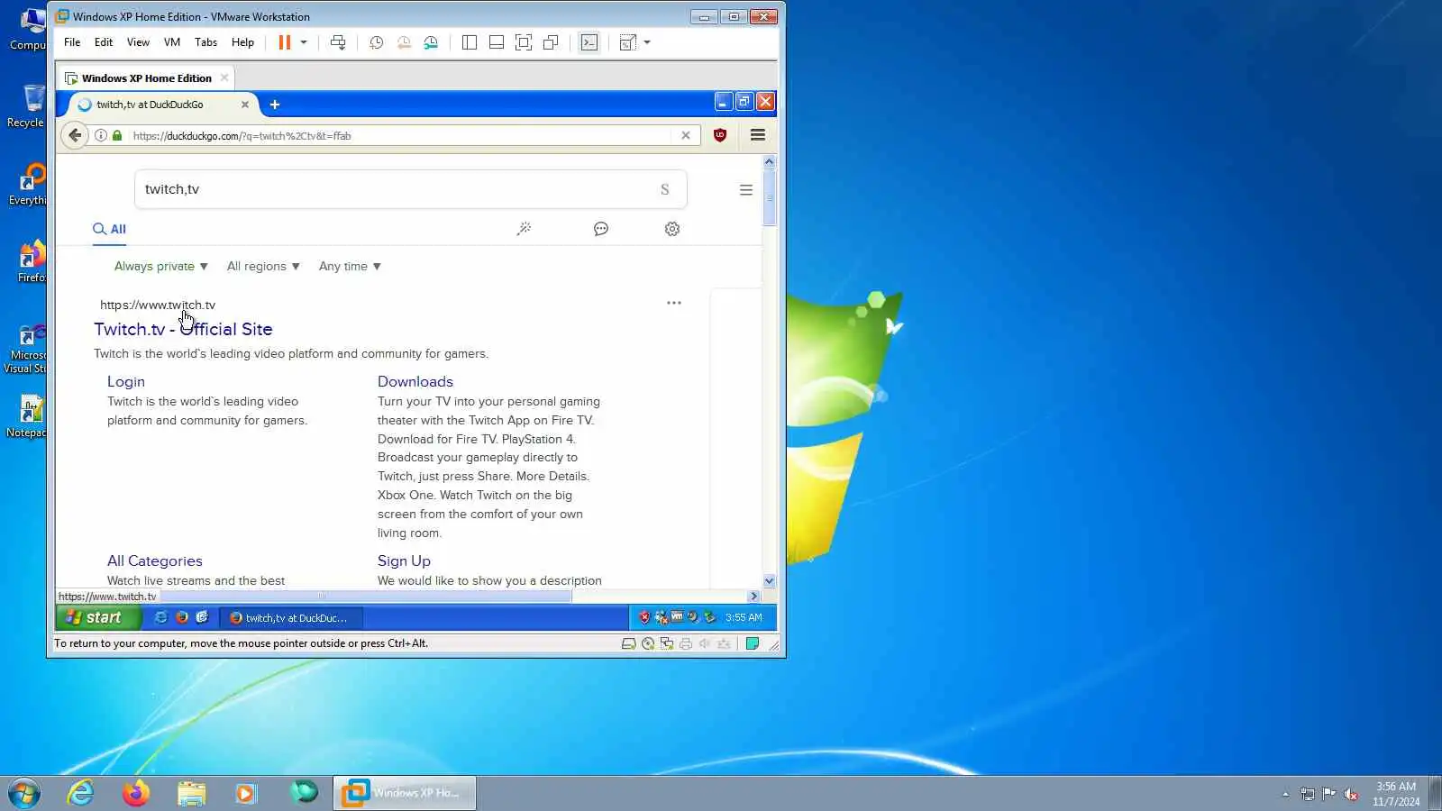1442x811 pixels.
Task: Expand the stretch display options arrow
Action: coord(647,42)
